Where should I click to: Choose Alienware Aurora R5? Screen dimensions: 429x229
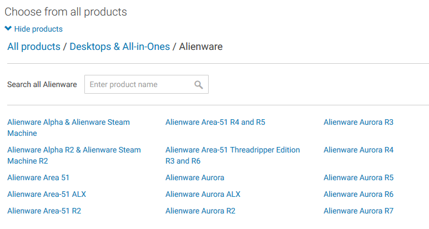point(359,177)
